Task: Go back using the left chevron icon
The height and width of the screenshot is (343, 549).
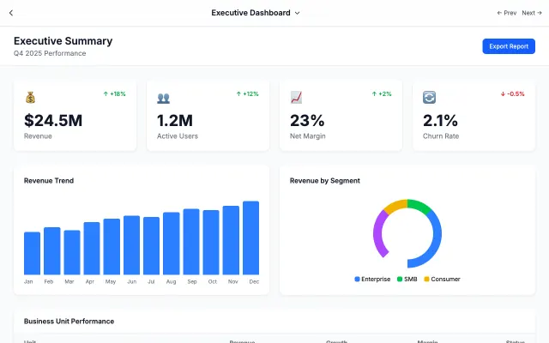Action: (x=11, y=13)
